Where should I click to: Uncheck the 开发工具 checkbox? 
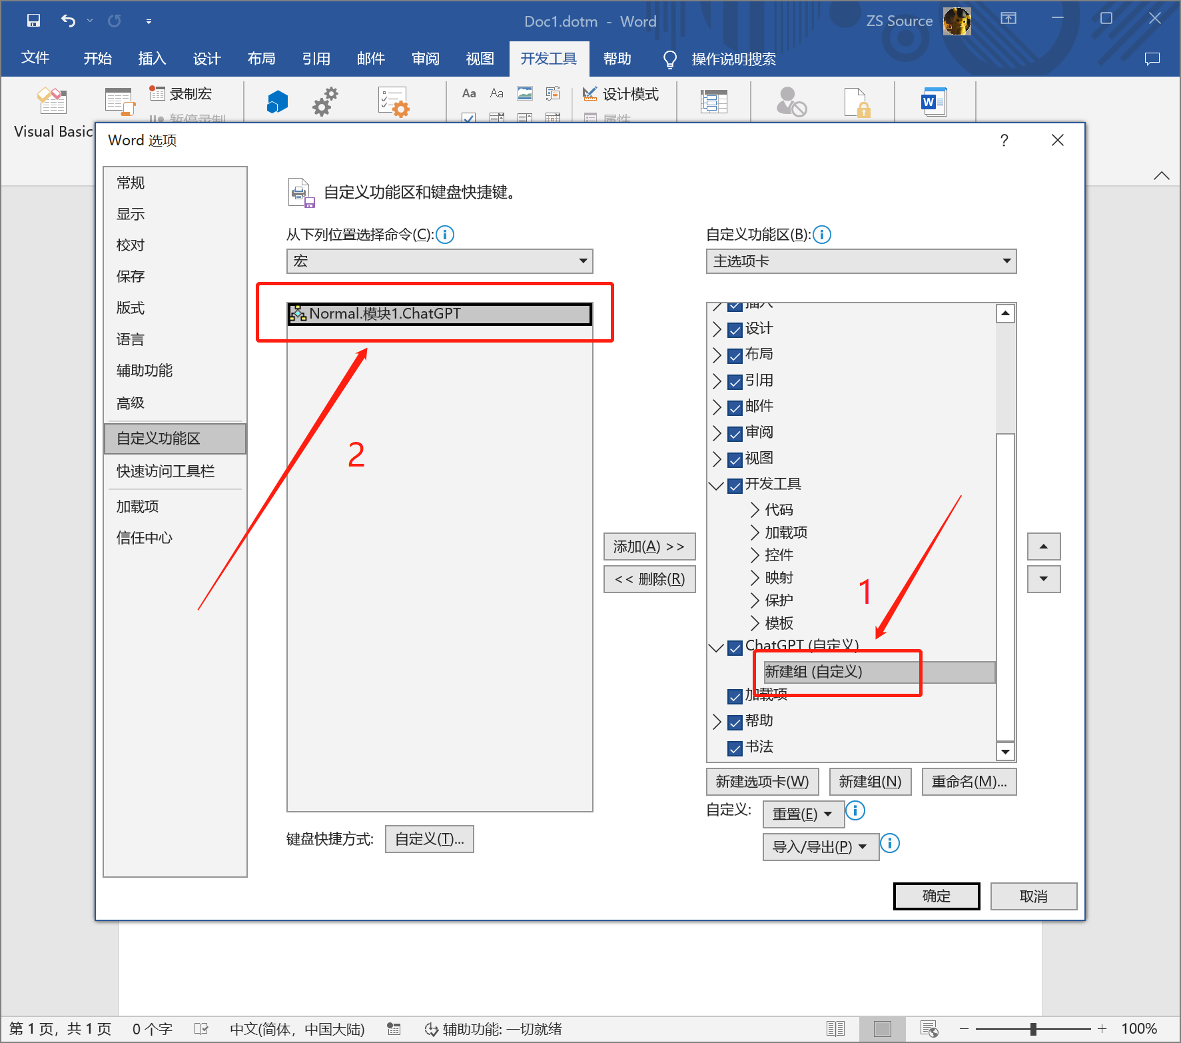(x=735, y=486)
